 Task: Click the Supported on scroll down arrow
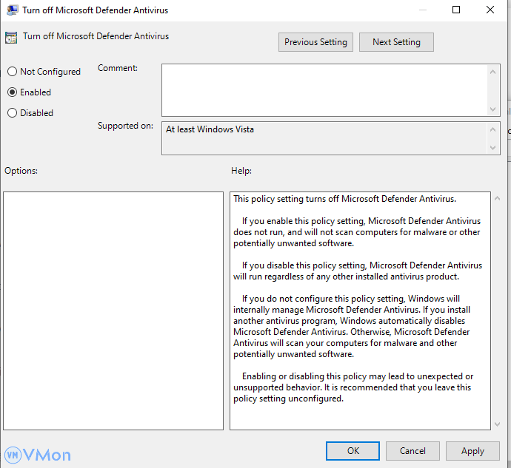(x=494, y=148)
